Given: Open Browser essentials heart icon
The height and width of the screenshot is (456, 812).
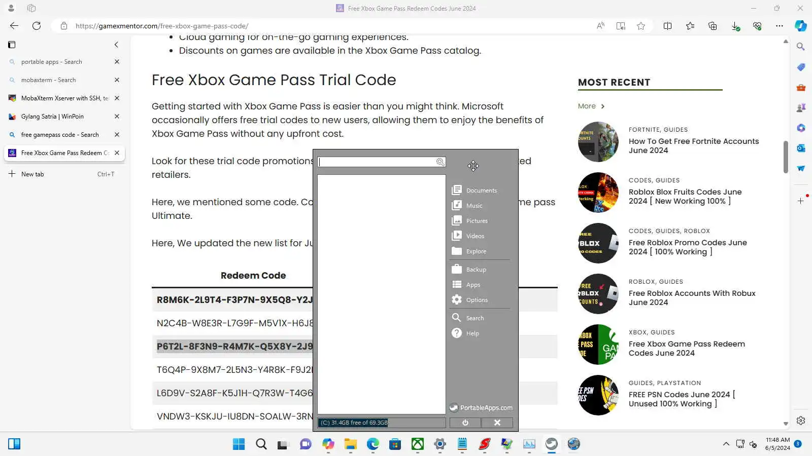Looking at the screenshot, I should coord(757,26).
